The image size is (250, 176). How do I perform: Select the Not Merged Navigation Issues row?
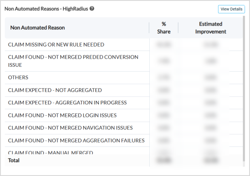70,128
